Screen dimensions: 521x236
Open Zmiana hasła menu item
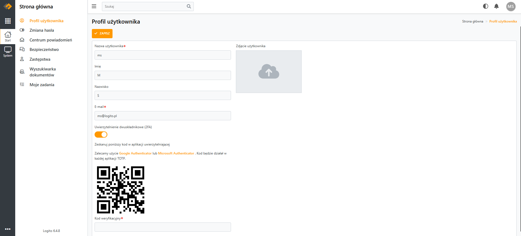(x=42, y=30)
